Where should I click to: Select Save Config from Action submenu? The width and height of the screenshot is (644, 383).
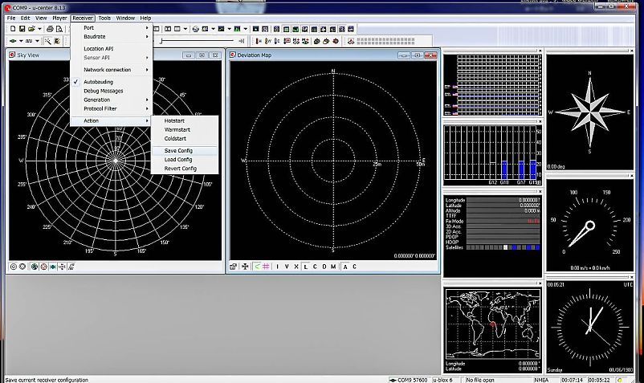[x=185, y=151]
